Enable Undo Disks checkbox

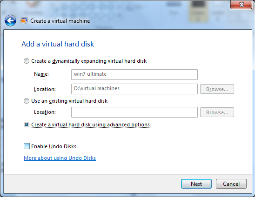pos(27,146)
